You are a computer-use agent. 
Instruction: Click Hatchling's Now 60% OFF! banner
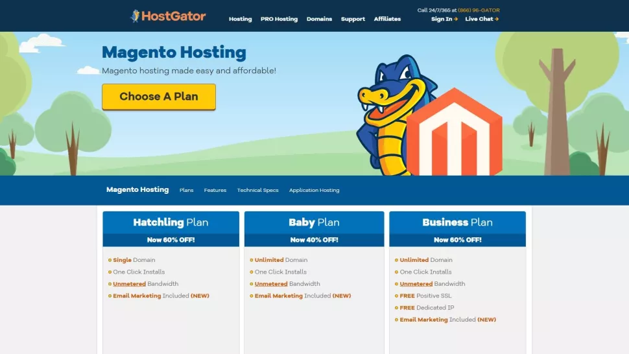coord(171,240)
